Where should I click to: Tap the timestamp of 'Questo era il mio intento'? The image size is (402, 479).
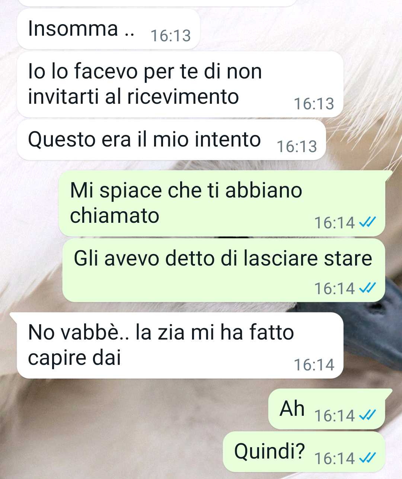pyautogui.click(x=297, y=147)
